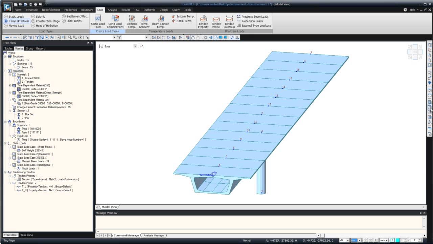Select Construction Stage load type
The image size is (433, 244).
coord(33,21)
